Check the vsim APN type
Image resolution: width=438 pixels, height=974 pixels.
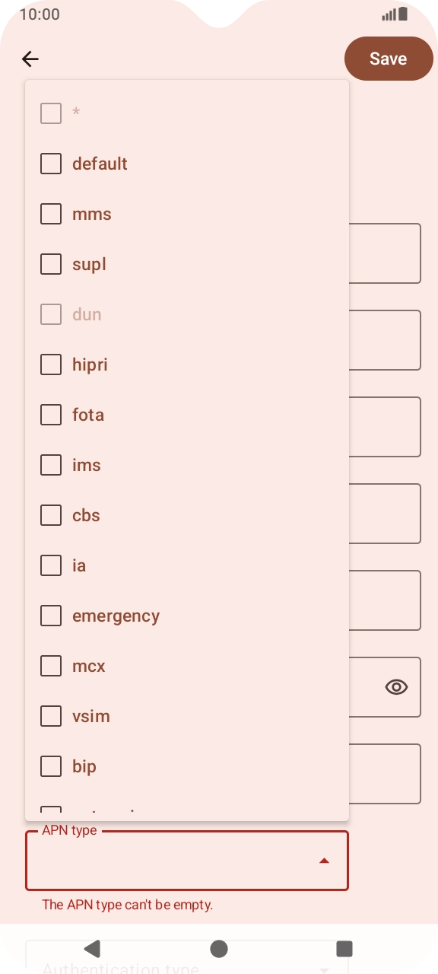[x=50, y=716]
